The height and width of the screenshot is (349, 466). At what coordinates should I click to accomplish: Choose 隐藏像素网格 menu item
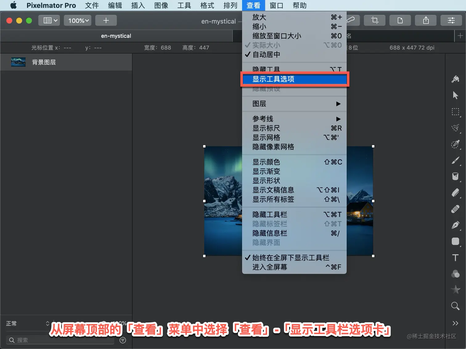pyautogui.click(x=294, y=147)
